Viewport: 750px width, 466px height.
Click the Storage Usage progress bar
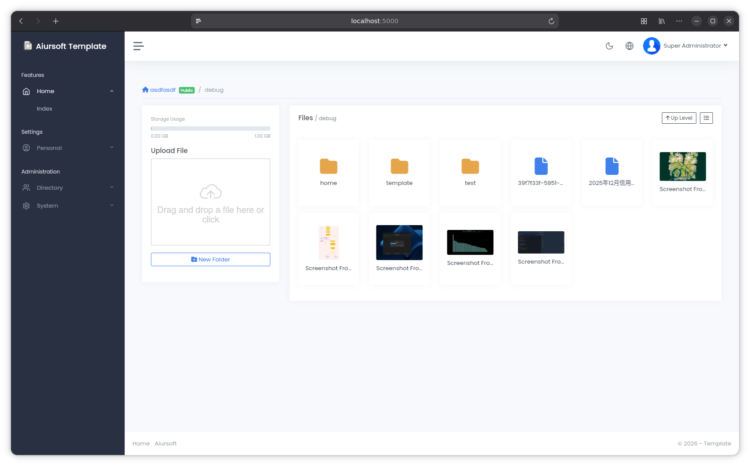pos(210,128)
